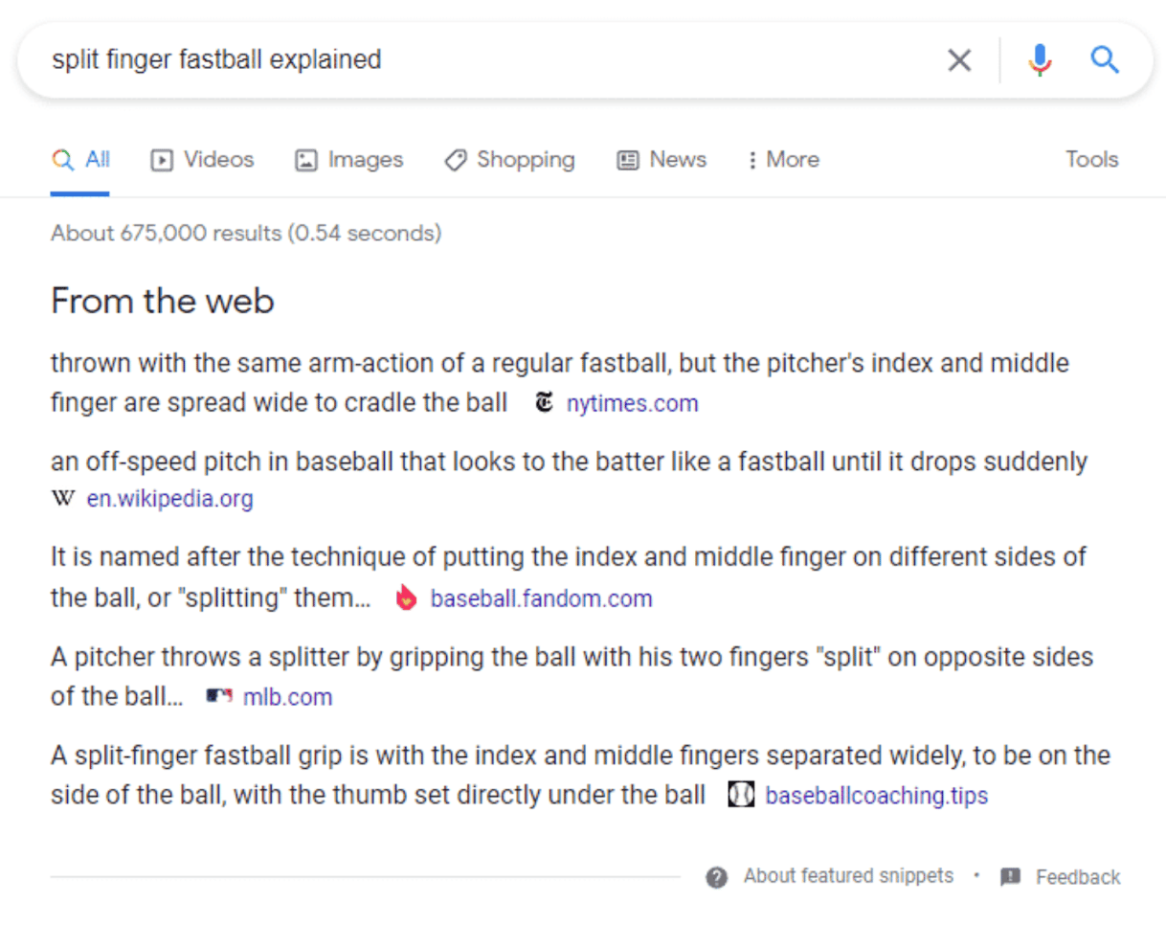
Task: Open the nytimes.com link
Action: (x=632, y=403)
